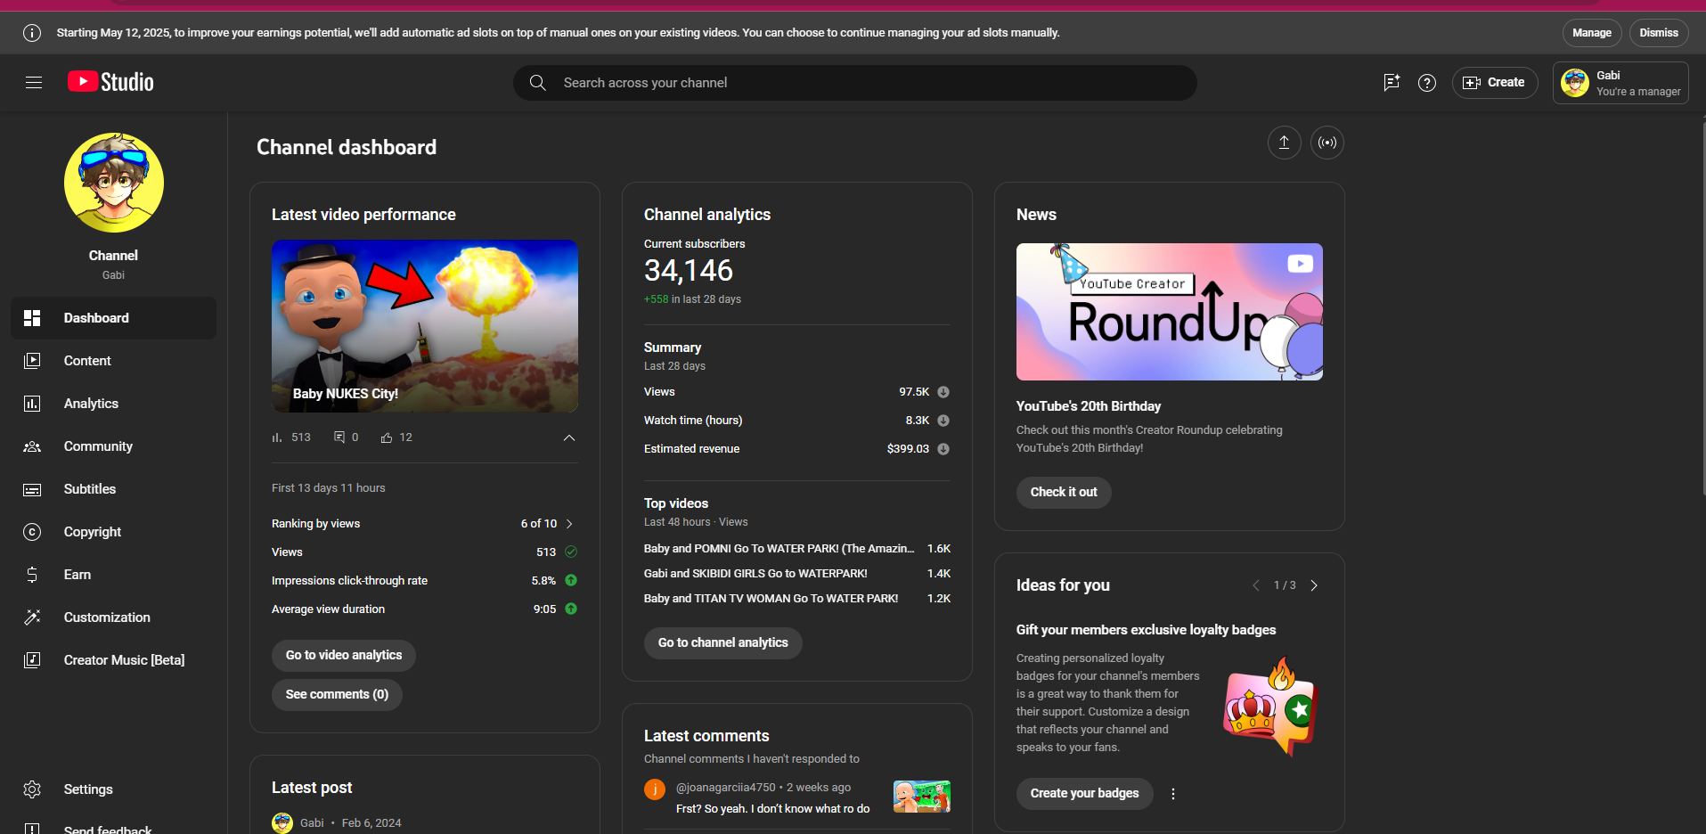The height and width of the screenshot is (834, 1706).
Task: Click the search magnifier icon
Action: tap(537, 83)
